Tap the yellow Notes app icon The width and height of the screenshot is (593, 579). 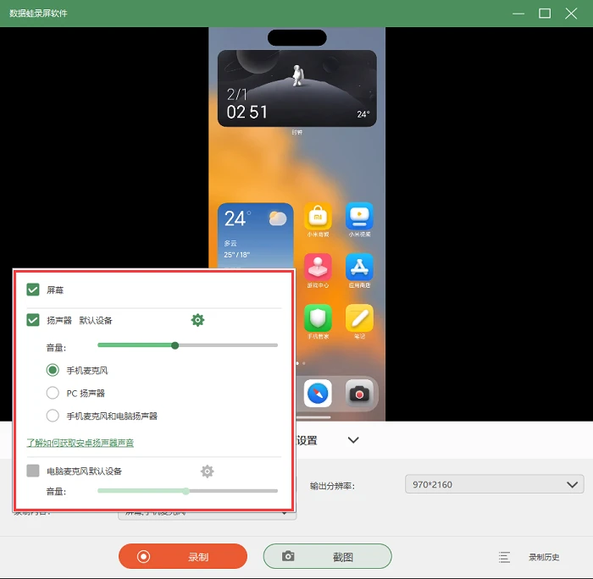pyautogui.click(x=359, y=317)
